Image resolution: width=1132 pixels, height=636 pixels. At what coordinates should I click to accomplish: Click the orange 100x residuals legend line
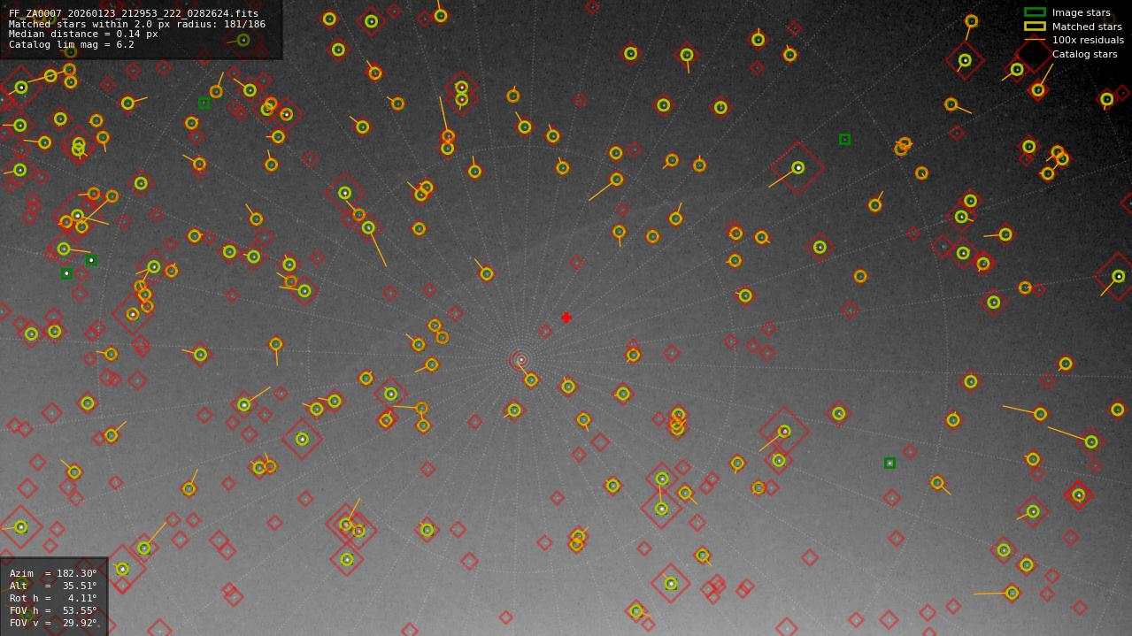[1035, 40]
